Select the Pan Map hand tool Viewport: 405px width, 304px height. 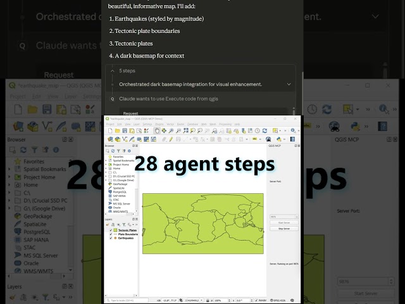[x=156, y=131]
